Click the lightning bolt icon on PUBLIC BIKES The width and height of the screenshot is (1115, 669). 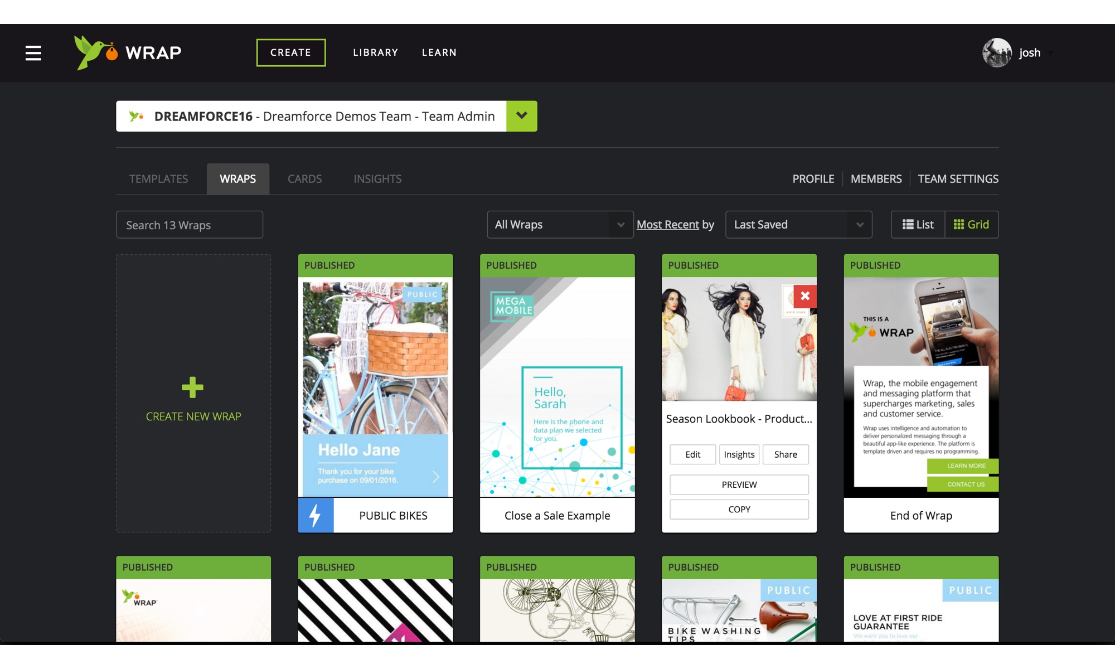point(316,515)
